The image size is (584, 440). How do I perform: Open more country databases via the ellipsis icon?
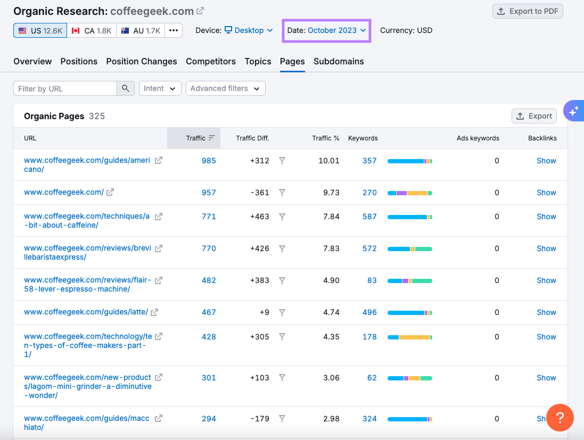pyautogui.click(x=174, y=30)
